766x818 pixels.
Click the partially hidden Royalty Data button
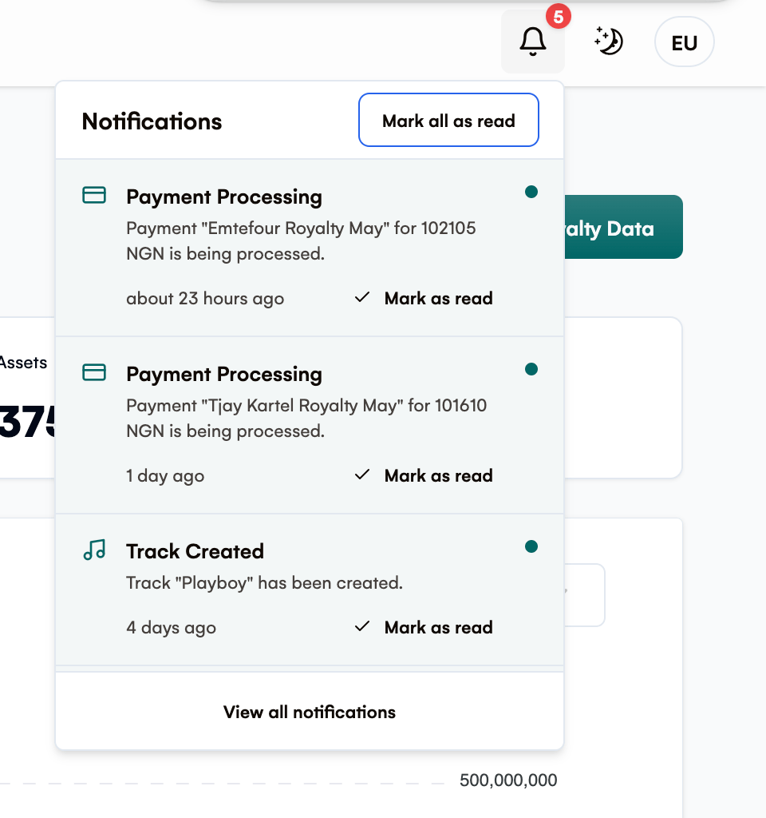click(x=624, y=227)
